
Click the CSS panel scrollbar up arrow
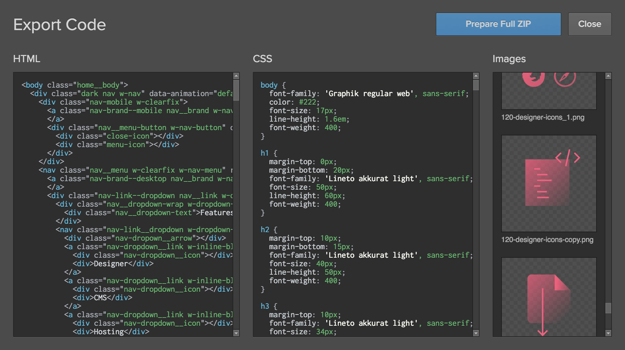tap(475, 75)
